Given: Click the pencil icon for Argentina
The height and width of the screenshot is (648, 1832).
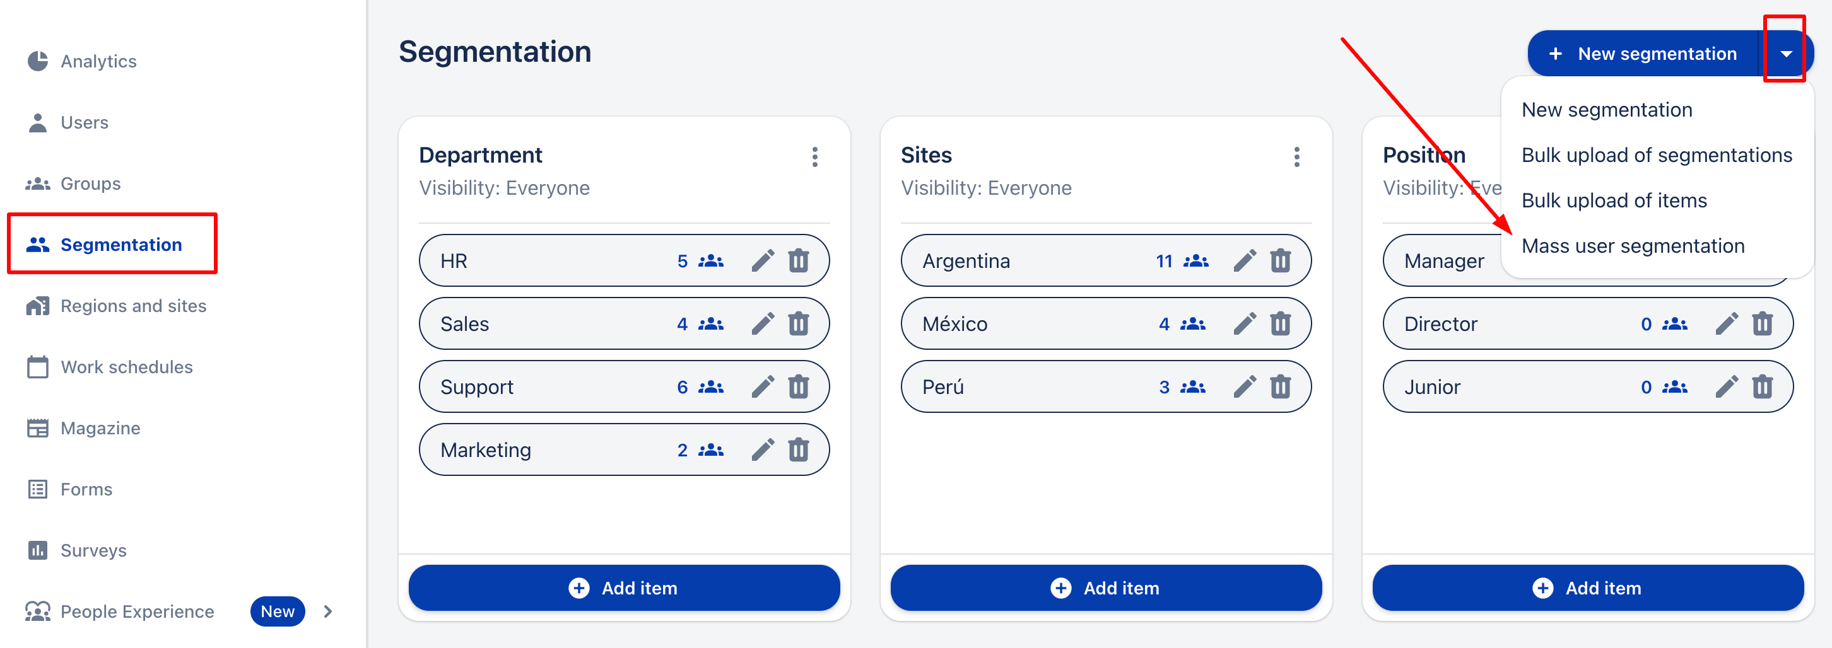Looking at the screenshot, I should pos(1244,261).
